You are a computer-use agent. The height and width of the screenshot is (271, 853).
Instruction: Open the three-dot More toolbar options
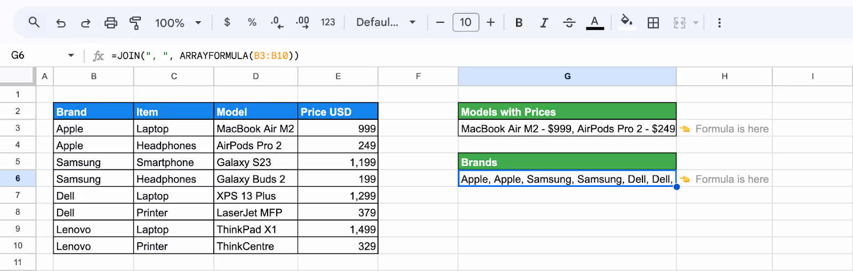tap(719, 22)
